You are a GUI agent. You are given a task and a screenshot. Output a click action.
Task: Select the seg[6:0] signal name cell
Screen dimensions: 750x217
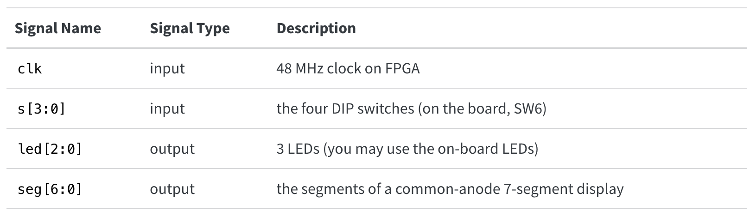tap(49, 189)
